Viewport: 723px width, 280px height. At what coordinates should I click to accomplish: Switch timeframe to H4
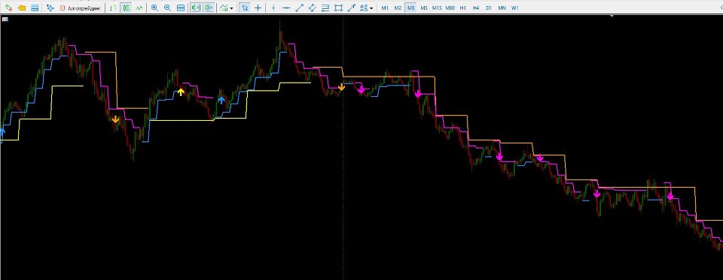tap(476, 8)
